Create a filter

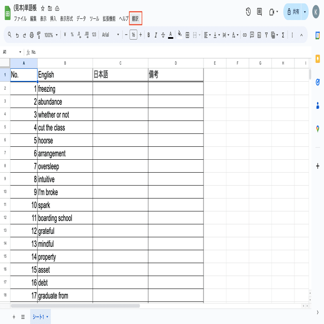pyautogui.click(x=266, y=35)
